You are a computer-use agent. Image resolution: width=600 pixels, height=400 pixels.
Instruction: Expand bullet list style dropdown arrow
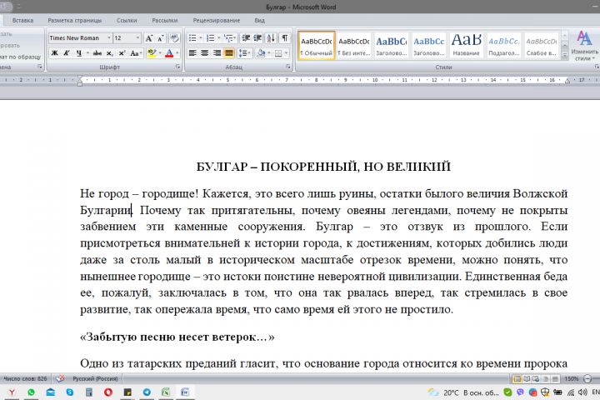click(201, 37)
